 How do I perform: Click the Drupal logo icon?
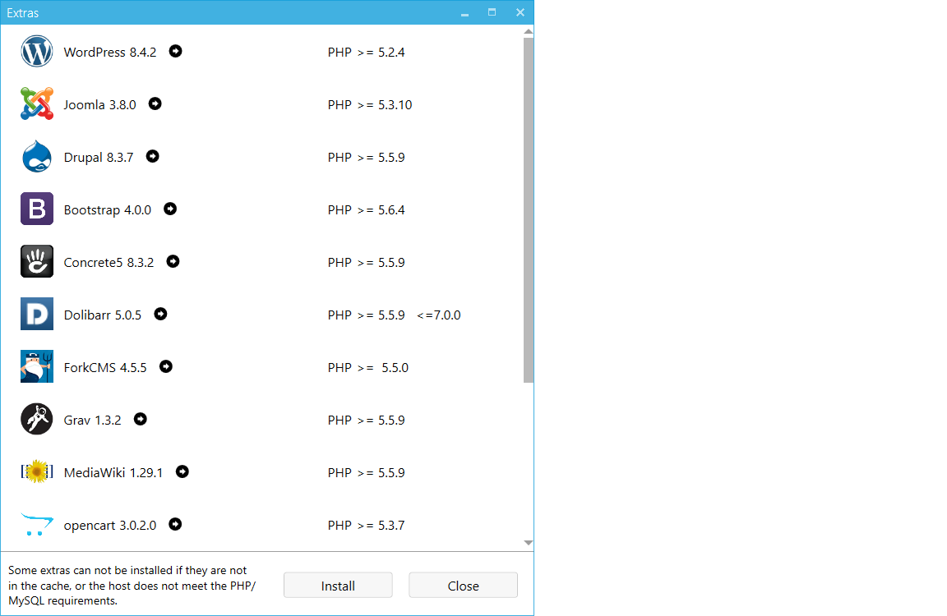[37, 156]
